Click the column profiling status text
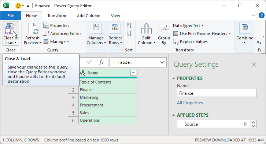 tap(81, 140)
